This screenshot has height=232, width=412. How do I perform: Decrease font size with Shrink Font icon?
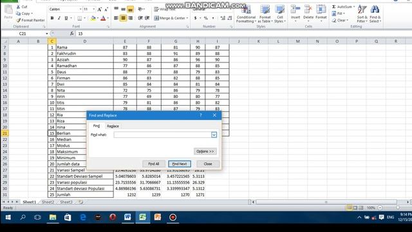tap(106, 10)
